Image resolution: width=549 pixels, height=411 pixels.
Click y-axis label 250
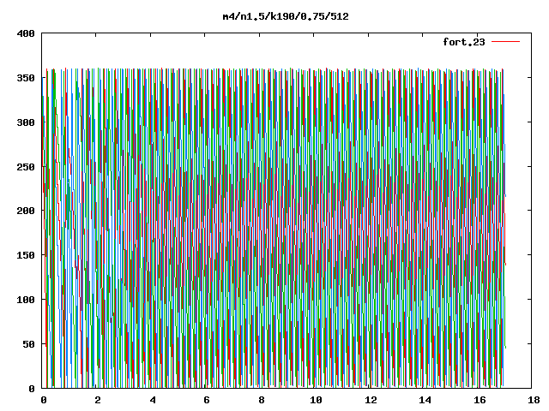click(26, 167)
